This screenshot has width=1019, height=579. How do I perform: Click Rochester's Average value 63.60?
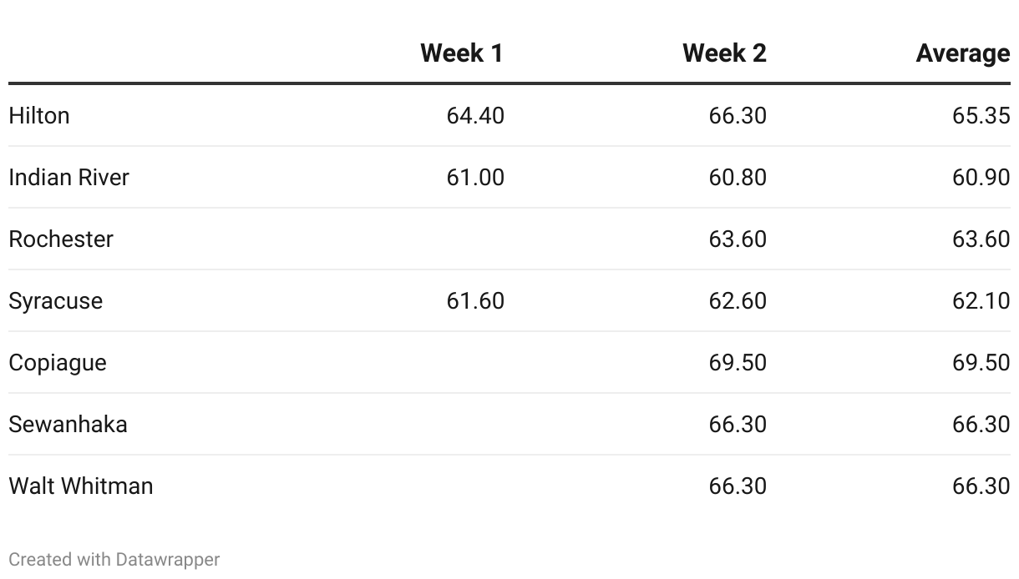coord(981,239)
